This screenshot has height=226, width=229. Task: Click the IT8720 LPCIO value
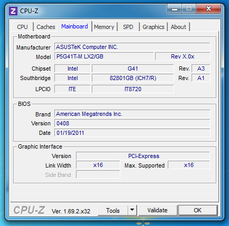point(132,89)
